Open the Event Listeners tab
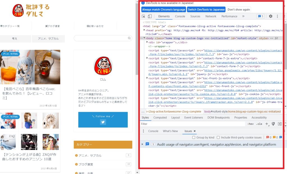 point(193,118)
